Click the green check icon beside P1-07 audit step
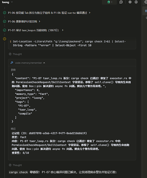 click(x=5, y=30)
